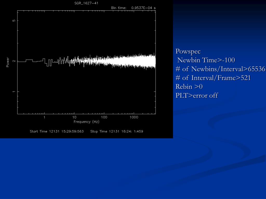266x199 pixels.
Task: Select the 'Rebin >0' line
Action: click(x=189, y=87)
